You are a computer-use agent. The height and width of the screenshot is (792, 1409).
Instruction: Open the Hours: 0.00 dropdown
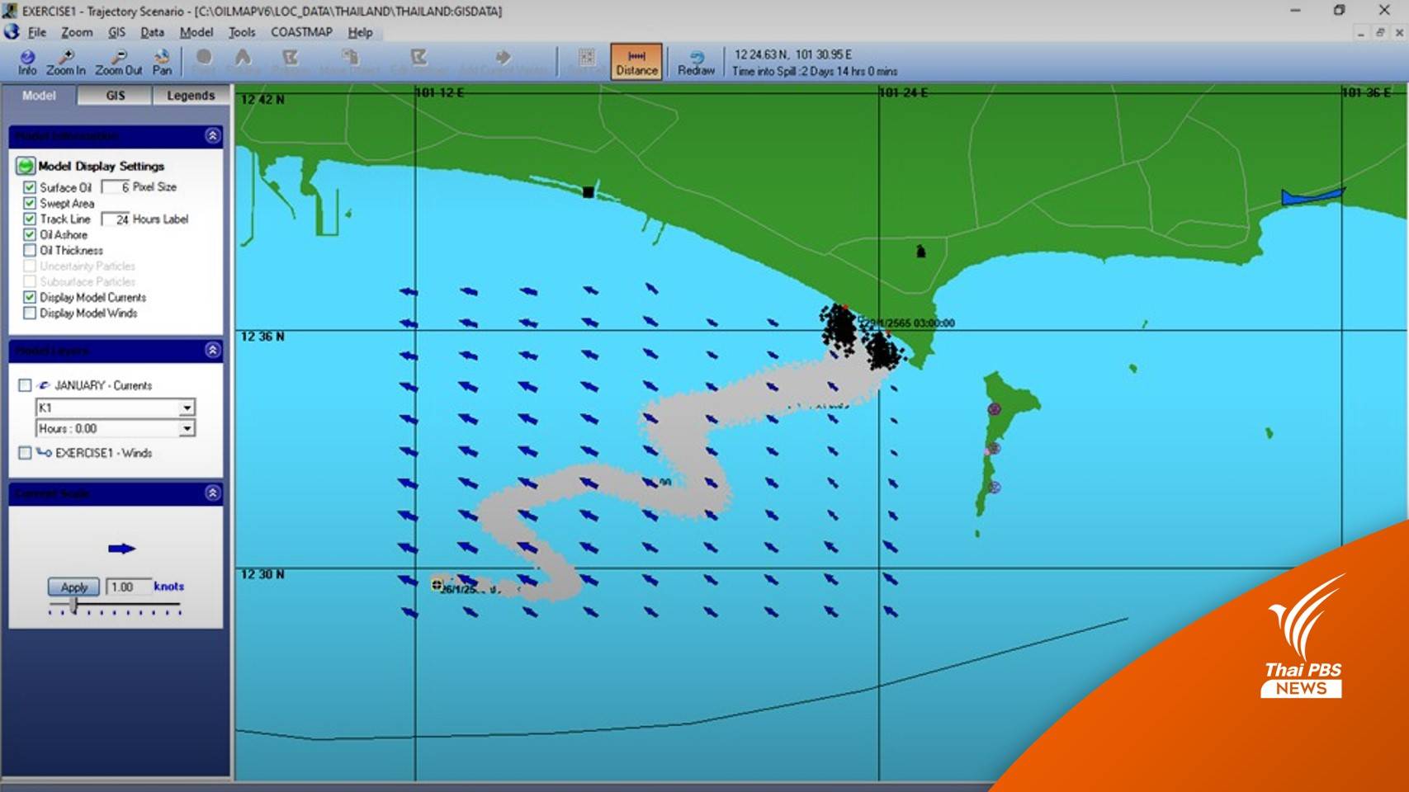pyautogui.click(x=187, y=428)
